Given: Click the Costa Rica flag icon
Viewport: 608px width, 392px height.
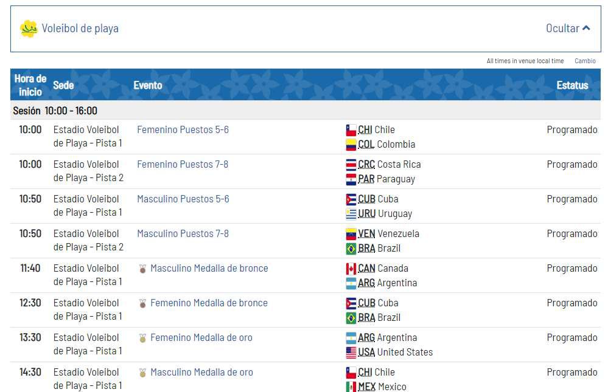Looking at the screenshot, I should coord(351,165).
